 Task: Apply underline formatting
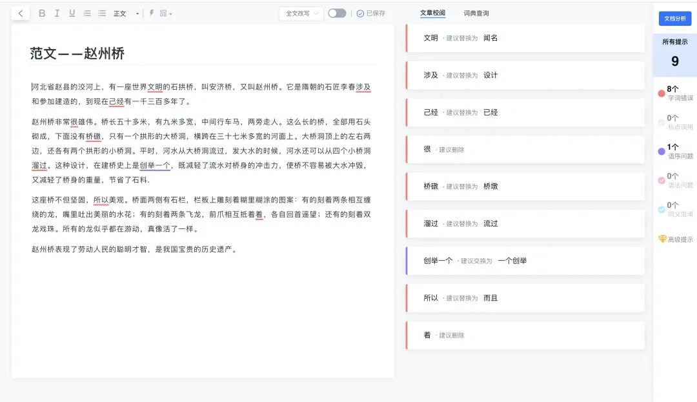72,13
